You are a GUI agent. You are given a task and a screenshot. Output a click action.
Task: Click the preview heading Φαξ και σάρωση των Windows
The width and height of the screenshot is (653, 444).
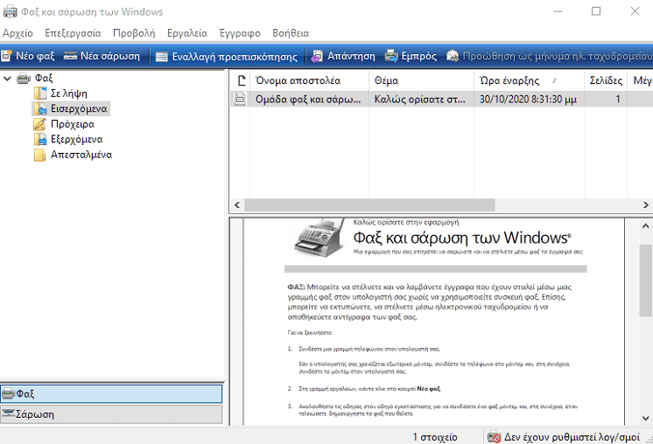pyautogui.click(x=462, y=238)
